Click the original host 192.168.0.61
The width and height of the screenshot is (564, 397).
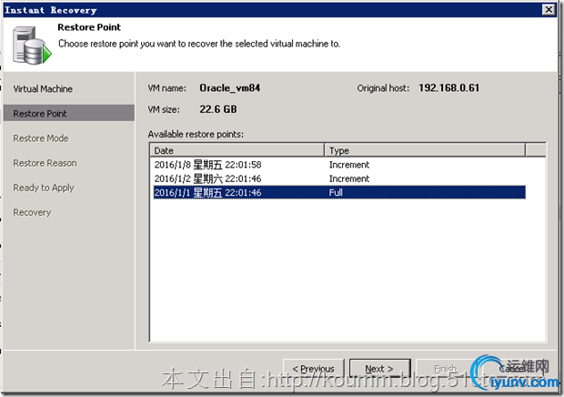coord(448,88)
